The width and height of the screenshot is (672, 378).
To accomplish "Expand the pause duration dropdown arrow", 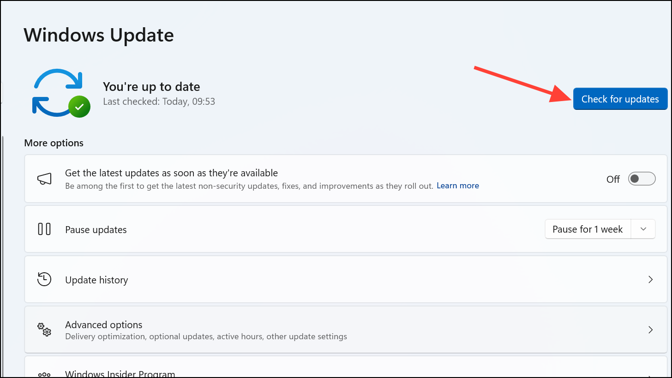I will pyautogui.click(x=643, y=229).
